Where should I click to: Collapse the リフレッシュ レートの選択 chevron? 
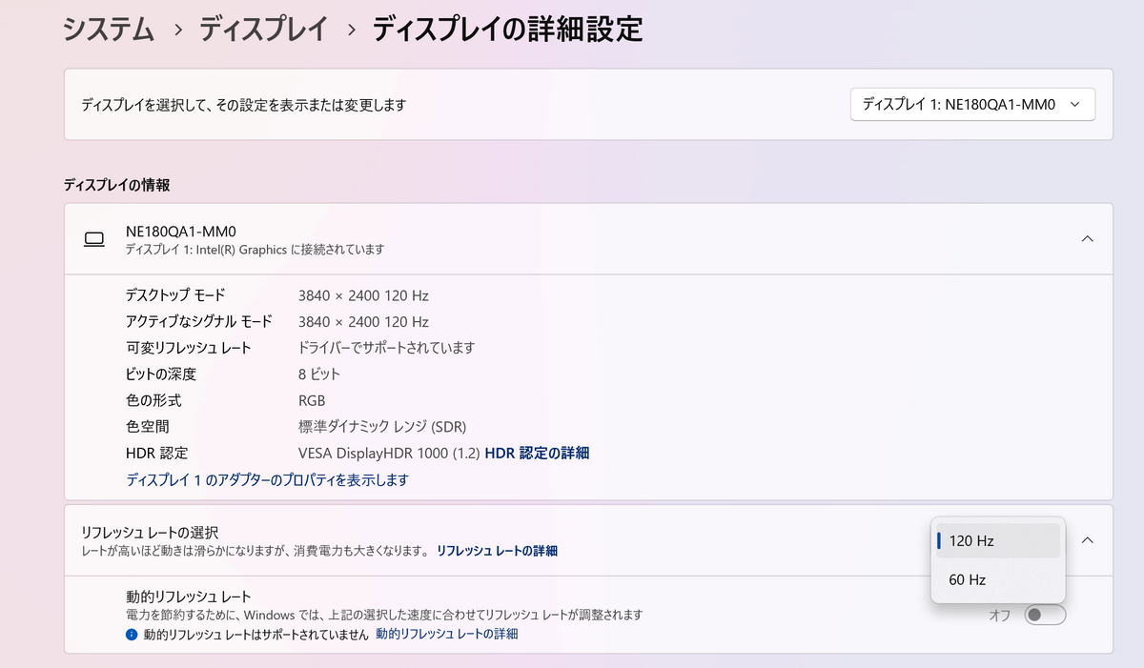point(1087,540)
